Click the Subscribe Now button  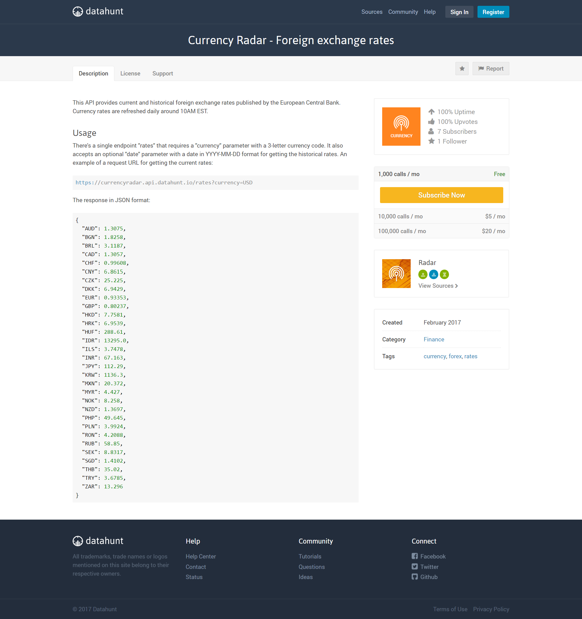coord(441,195)
